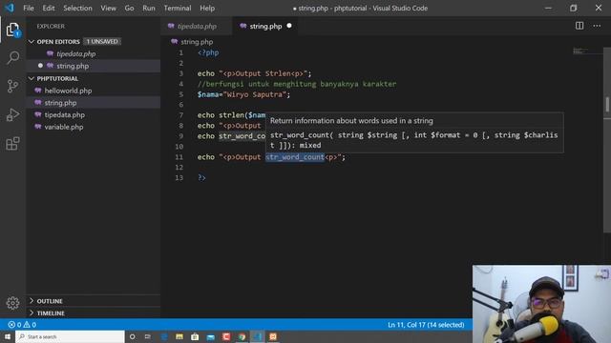Click the selected str_word_count text on line 11

(295, 157)
